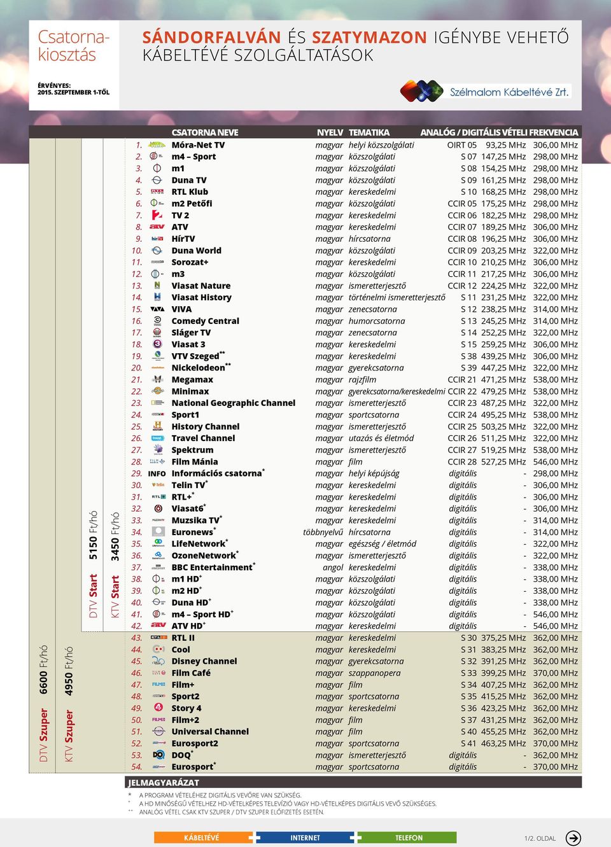Click the NYELV column header
Screen dimensions: 611x847
330,132
